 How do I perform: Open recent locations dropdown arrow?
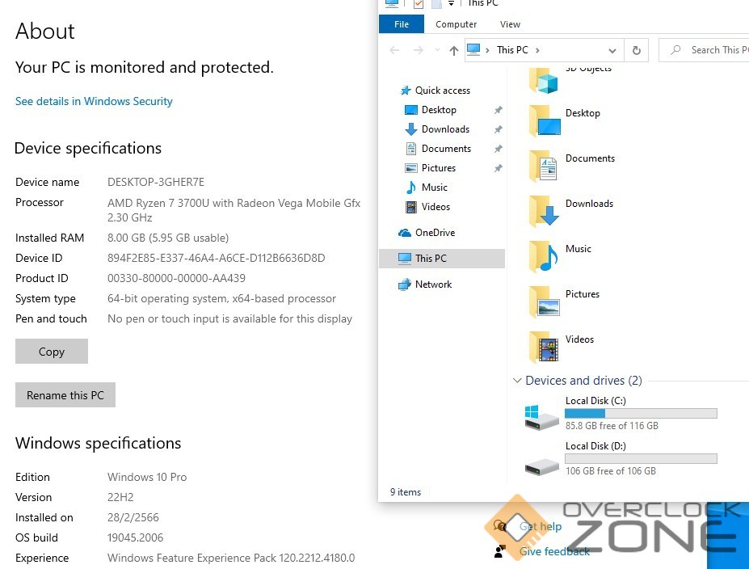tap(437, 49)
